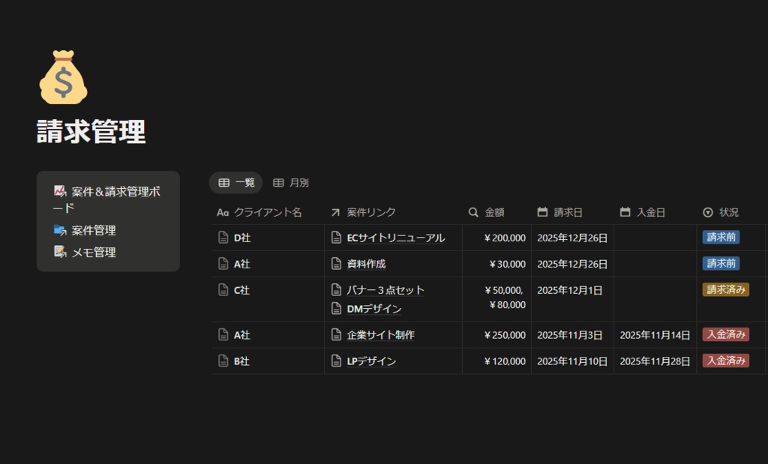Click the Aa icon on クライアント名 column
The width and height of the screenshot is (768, 464).
click(221, 212)
